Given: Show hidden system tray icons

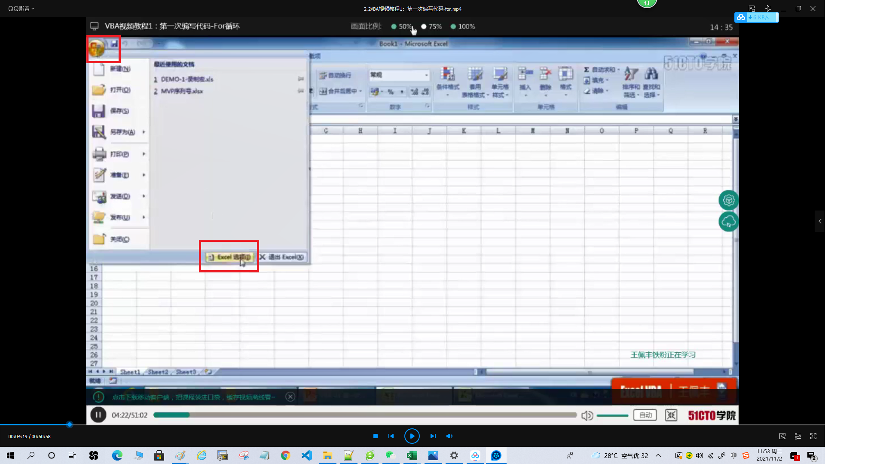Looking at the screenshot, I should click(x=658, y=455).
